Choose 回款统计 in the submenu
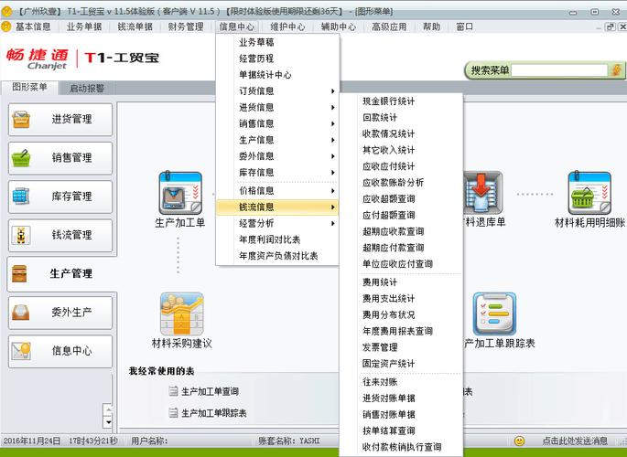 (401, 118)
